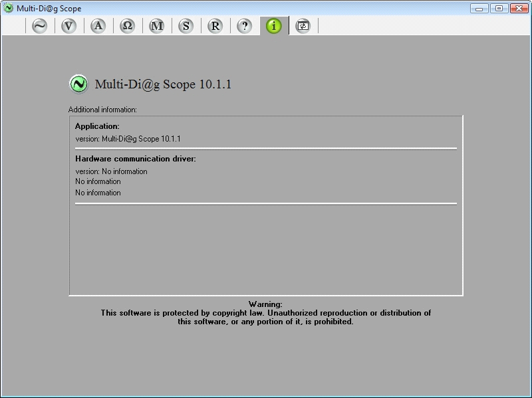This screenshot has width=532, height=398.
Task: Click the R toolbar icon
Action: [215, 26]
